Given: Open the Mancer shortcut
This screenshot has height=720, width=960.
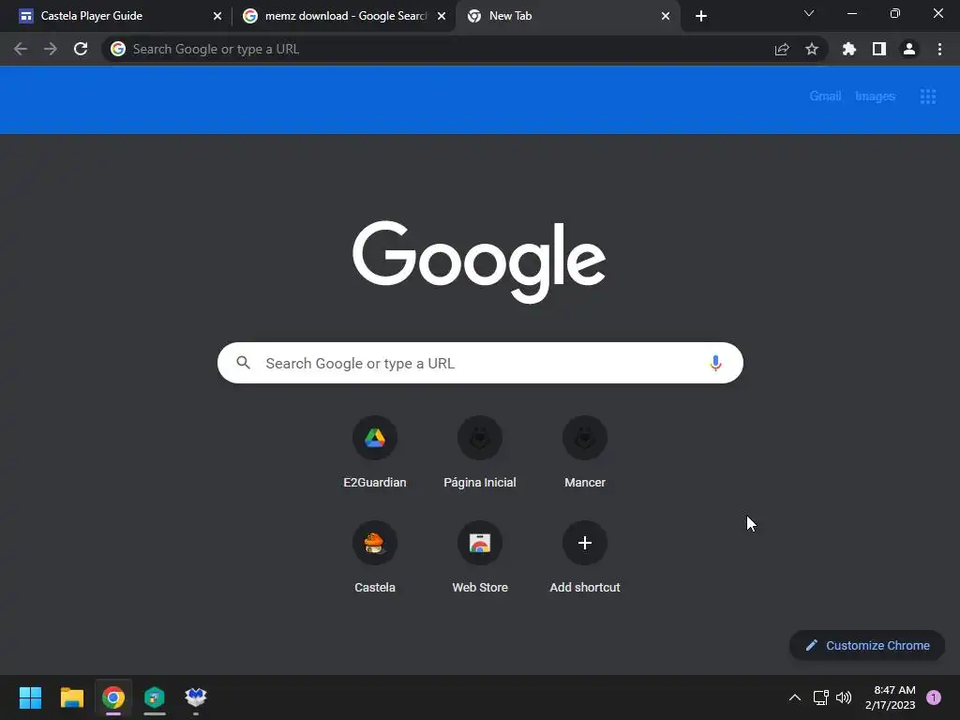Looking at the screenshot, I should point(585,453).
